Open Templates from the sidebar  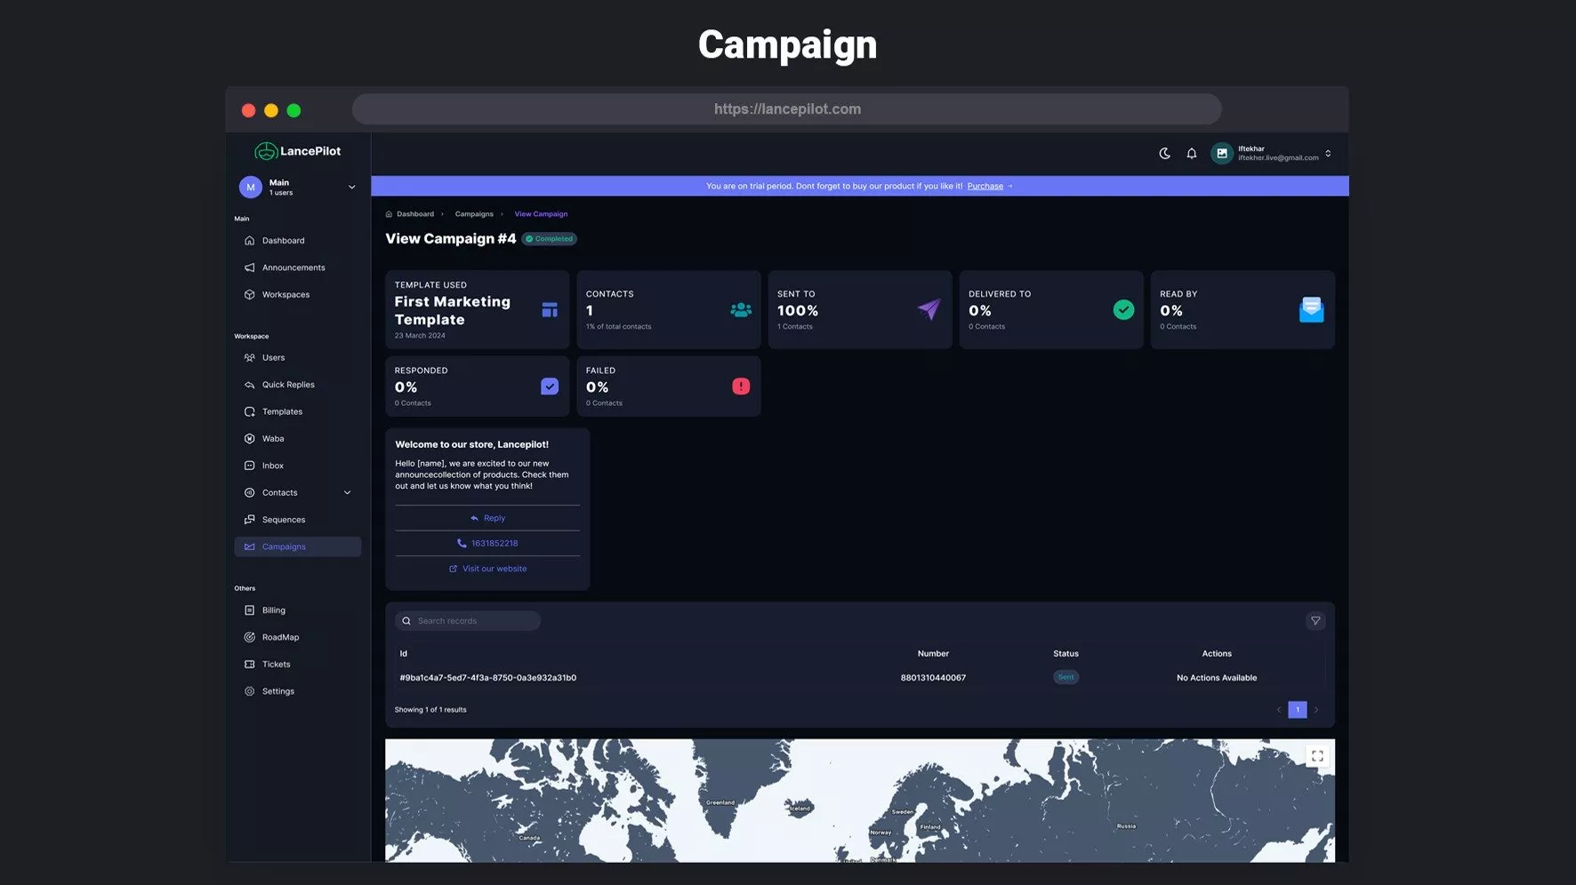coord(282,412)
